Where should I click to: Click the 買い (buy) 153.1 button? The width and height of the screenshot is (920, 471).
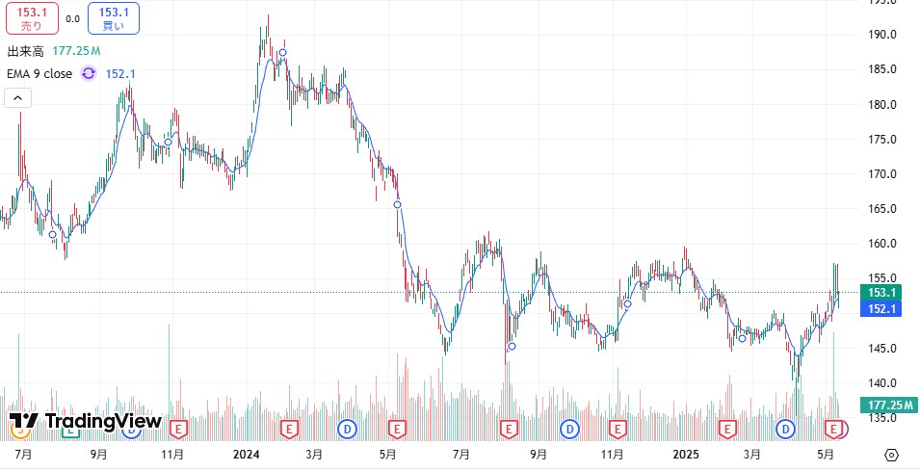click(113, 18)
